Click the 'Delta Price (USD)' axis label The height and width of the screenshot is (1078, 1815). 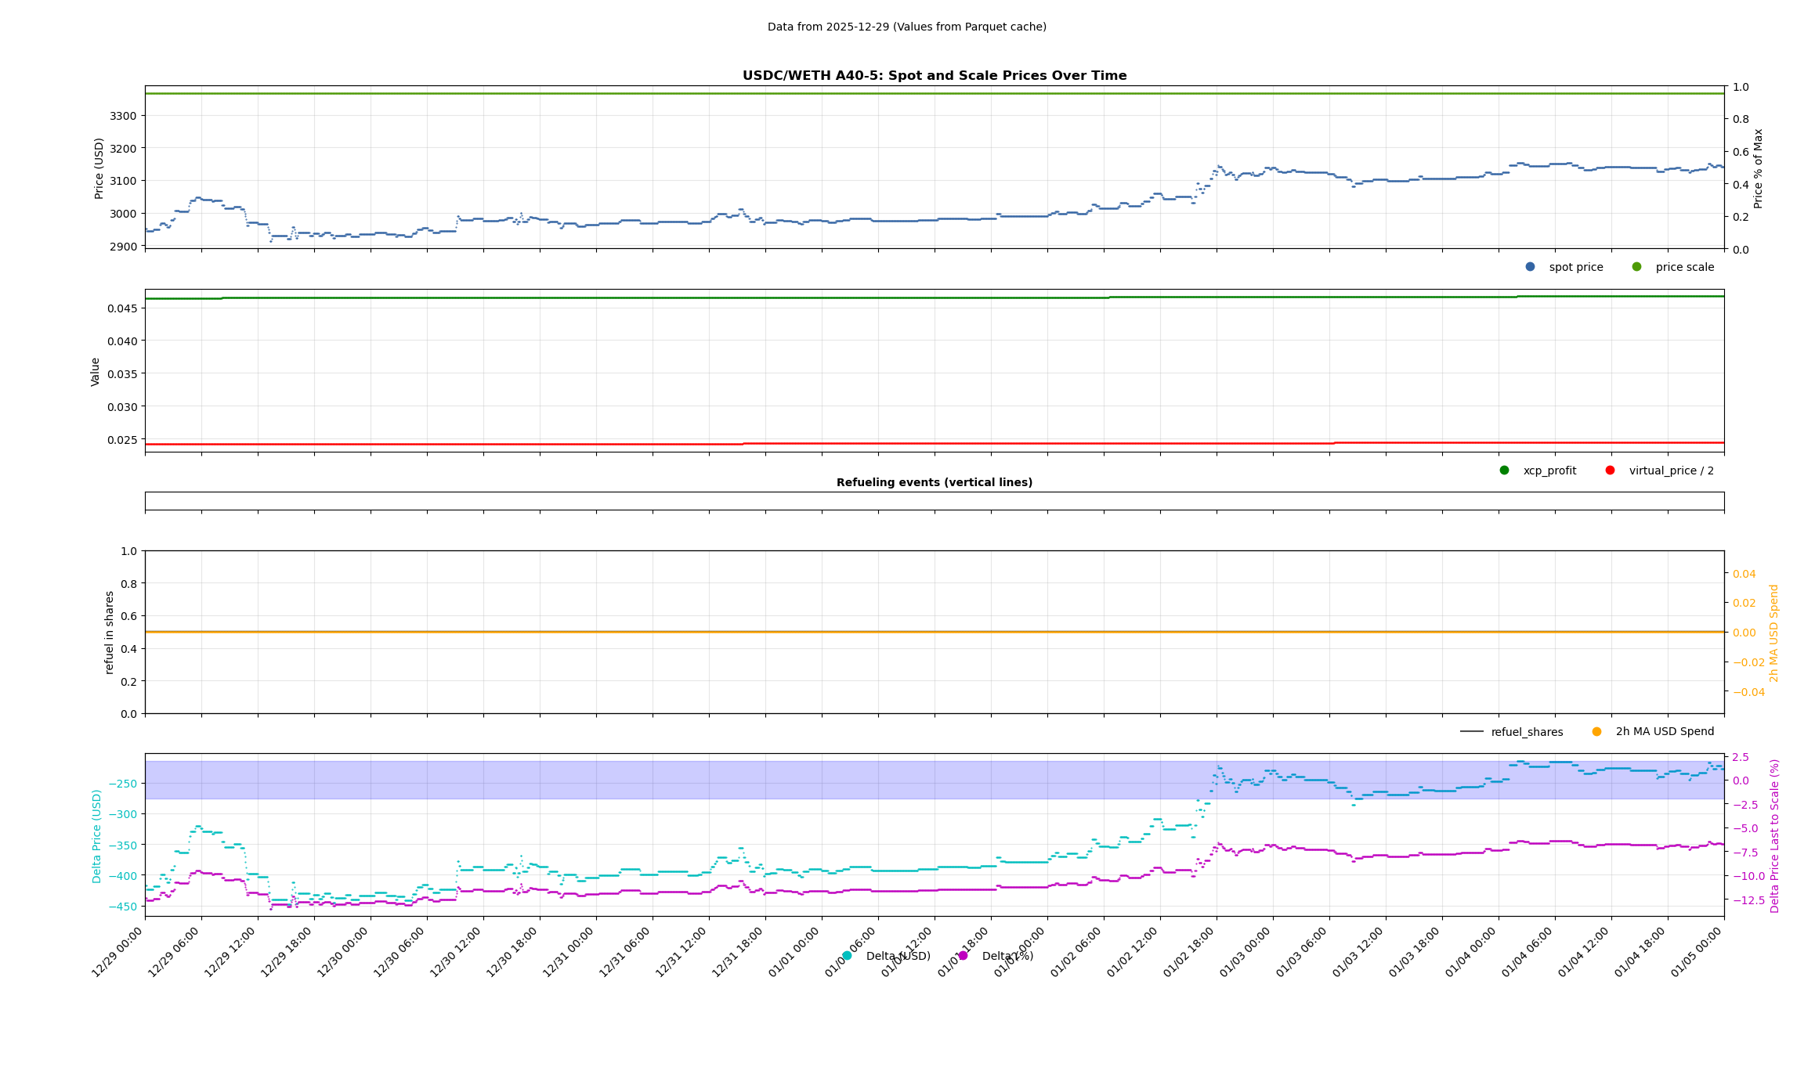pos(97,836)
